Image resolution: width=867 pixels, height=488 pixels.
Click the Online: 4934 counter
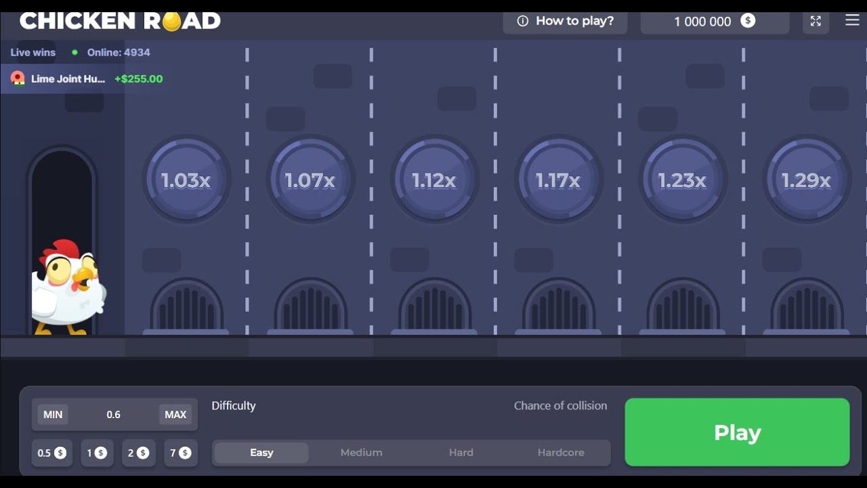point(119,52)
